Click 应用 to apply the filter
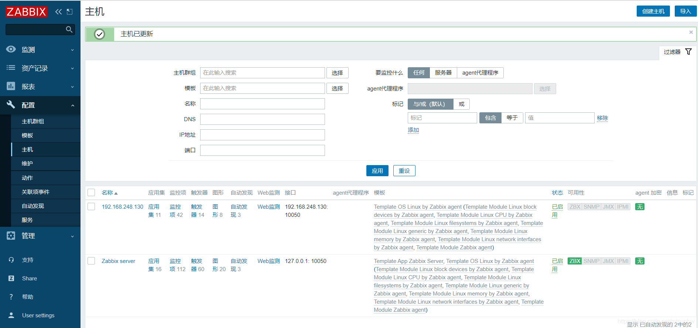The height and width of the screenshot is (328, 698). coord(377,171)
